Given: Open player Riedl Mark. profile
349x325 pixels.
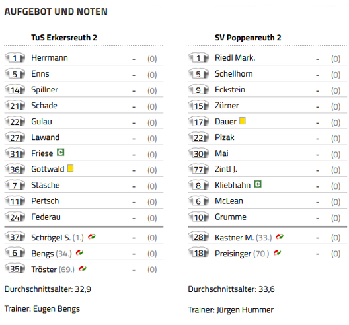Looking at the screenshot, I should pyautogui.click(x=235, y=58).
